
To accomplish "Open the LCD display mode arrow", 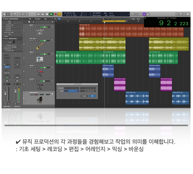I will pyautogui.click(x=129, y=14).
